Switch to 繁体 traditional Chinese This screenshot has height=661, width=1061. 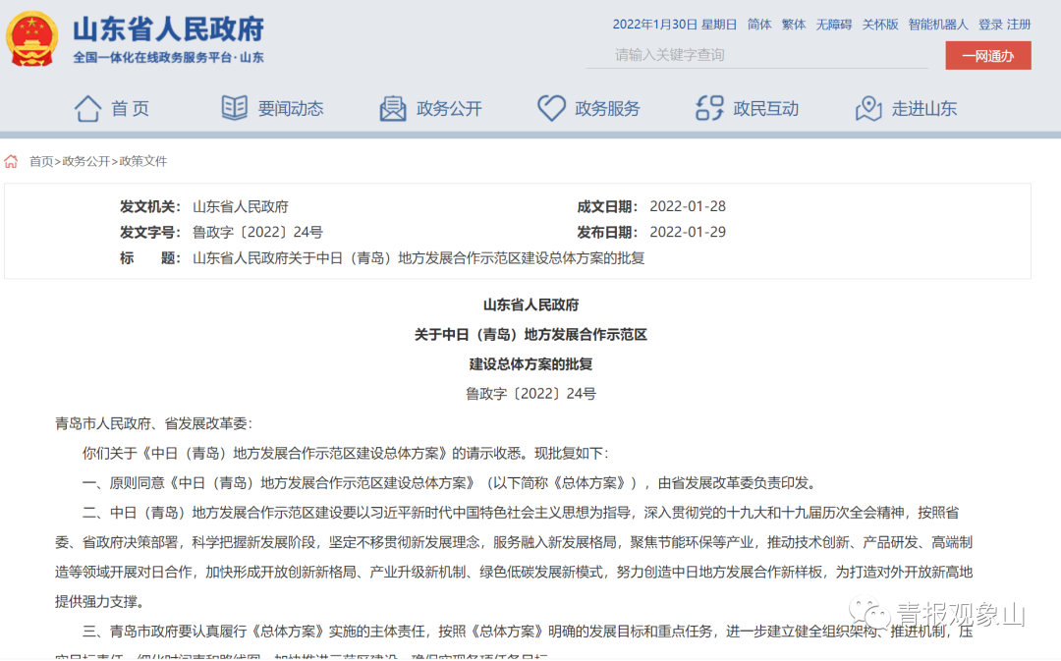click(x=794, y=25)
